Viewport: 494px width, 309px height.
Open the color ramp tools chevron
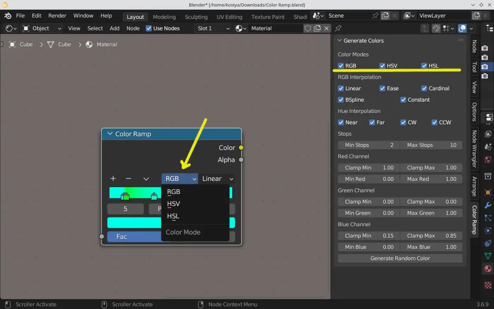(x=146, y=178)
